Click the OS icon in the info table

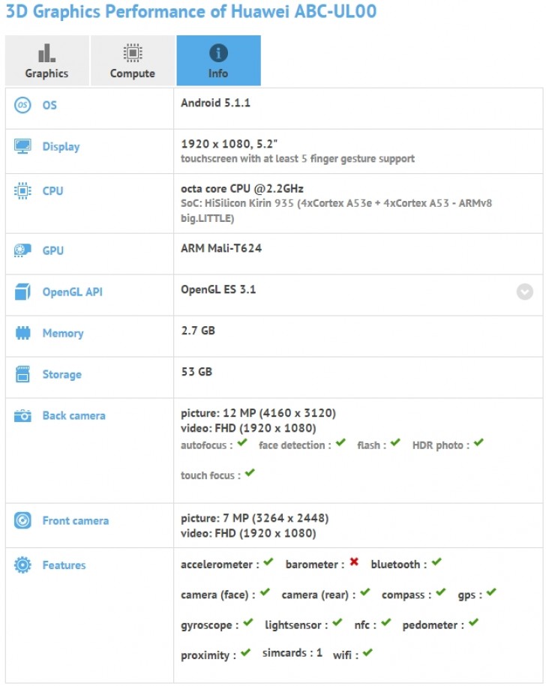(x=22, y=105)
